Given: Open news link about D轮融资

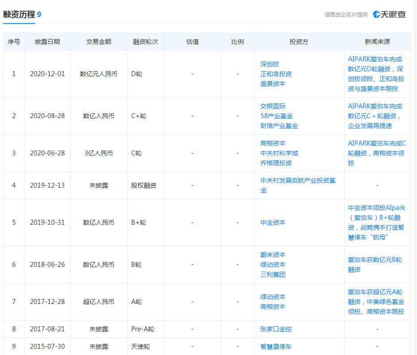Looking at the screenshot, I should coord(376,74).
